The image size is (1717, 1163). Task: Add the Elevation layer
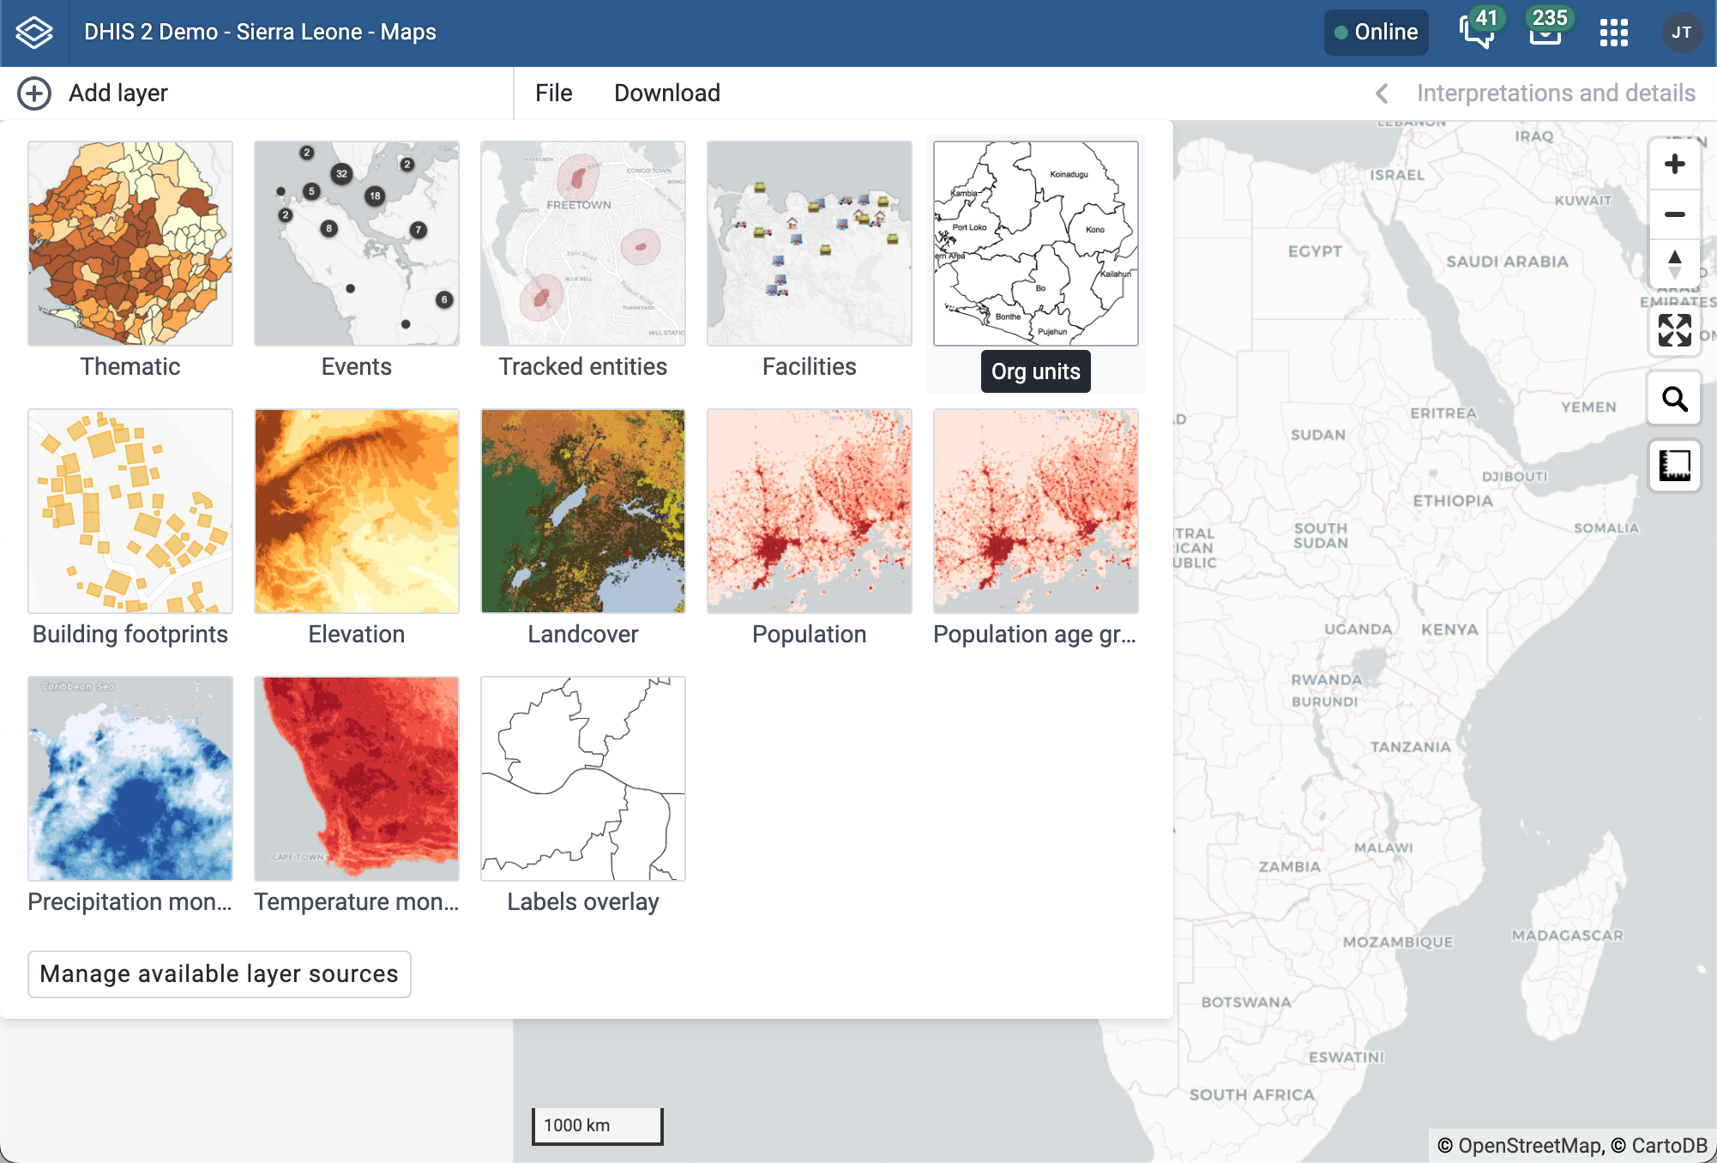click(x=356, y=511)
